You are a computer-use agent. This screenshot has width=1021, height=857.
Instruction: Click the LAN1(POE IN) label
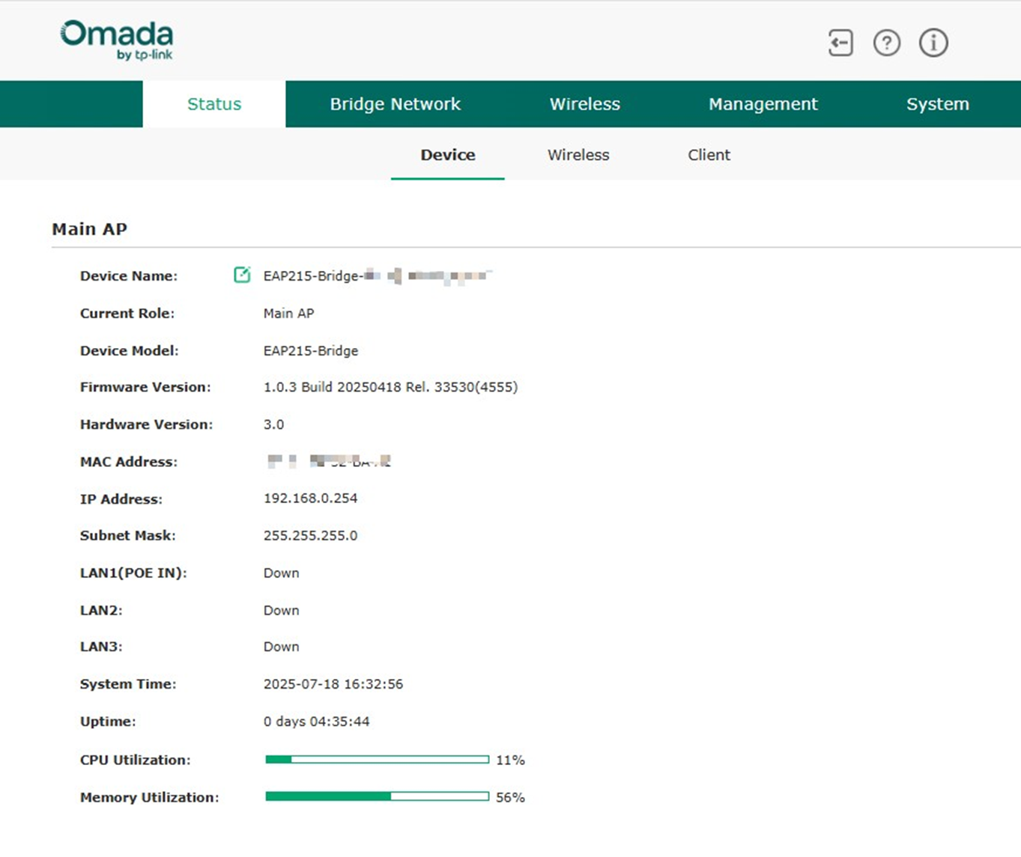point(133,573)
